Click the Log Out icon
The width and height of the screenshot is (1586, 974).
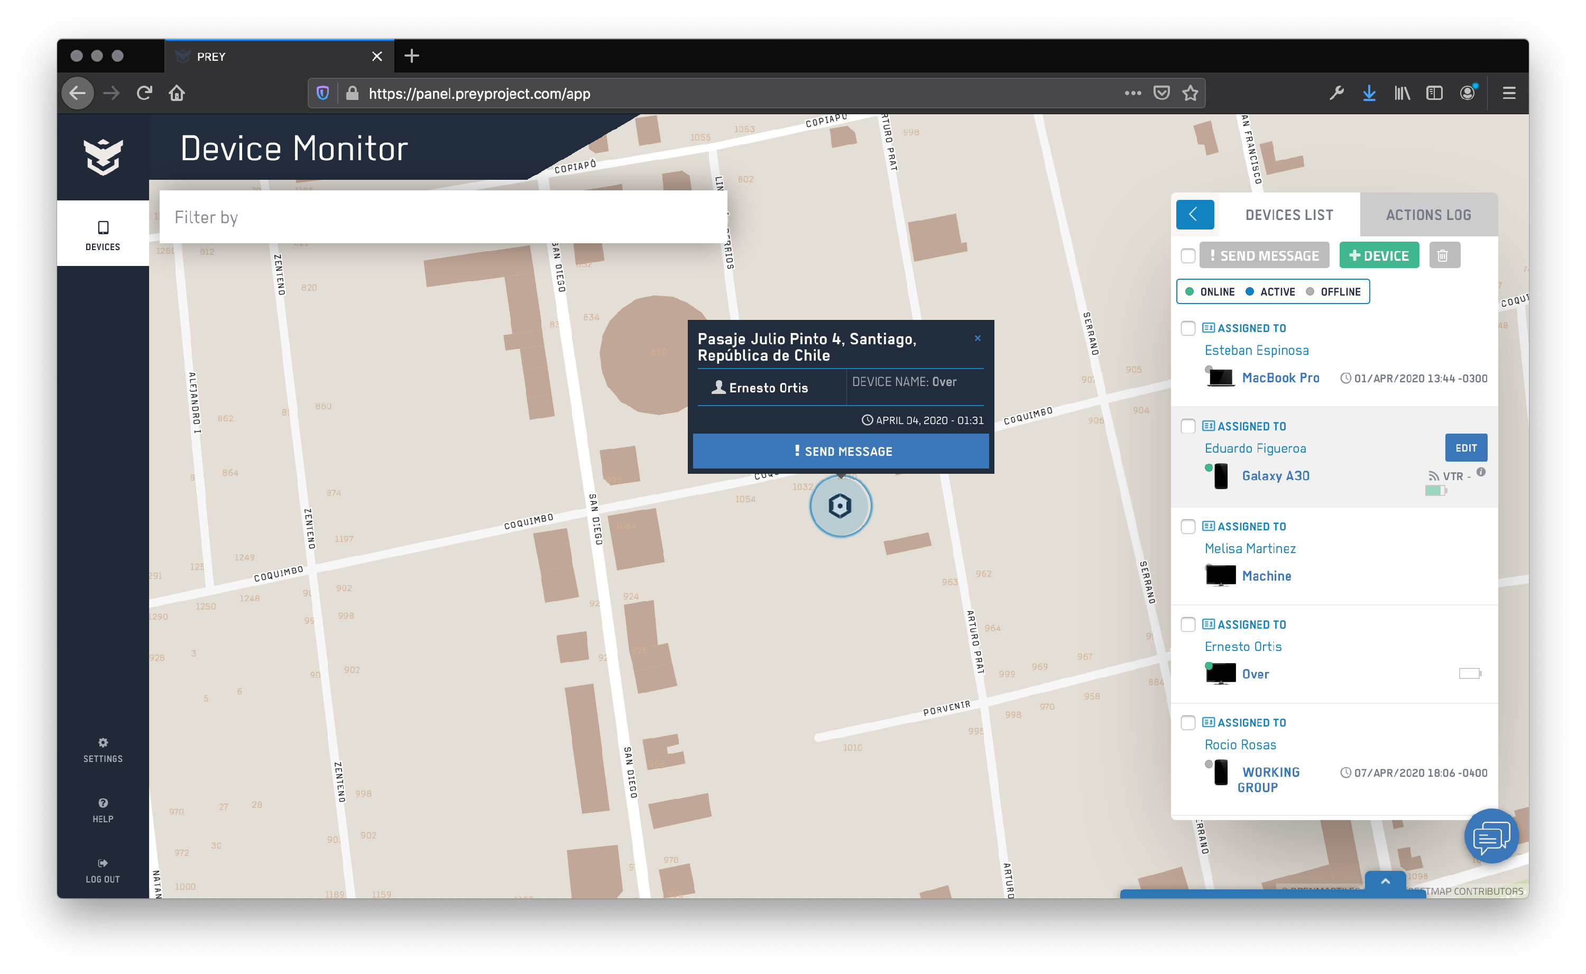pos(103,863)
